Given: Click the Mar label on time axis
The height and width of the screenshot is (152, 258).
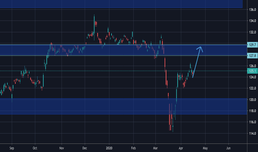Looking at the screenshot, I should [x=155, y=148].
